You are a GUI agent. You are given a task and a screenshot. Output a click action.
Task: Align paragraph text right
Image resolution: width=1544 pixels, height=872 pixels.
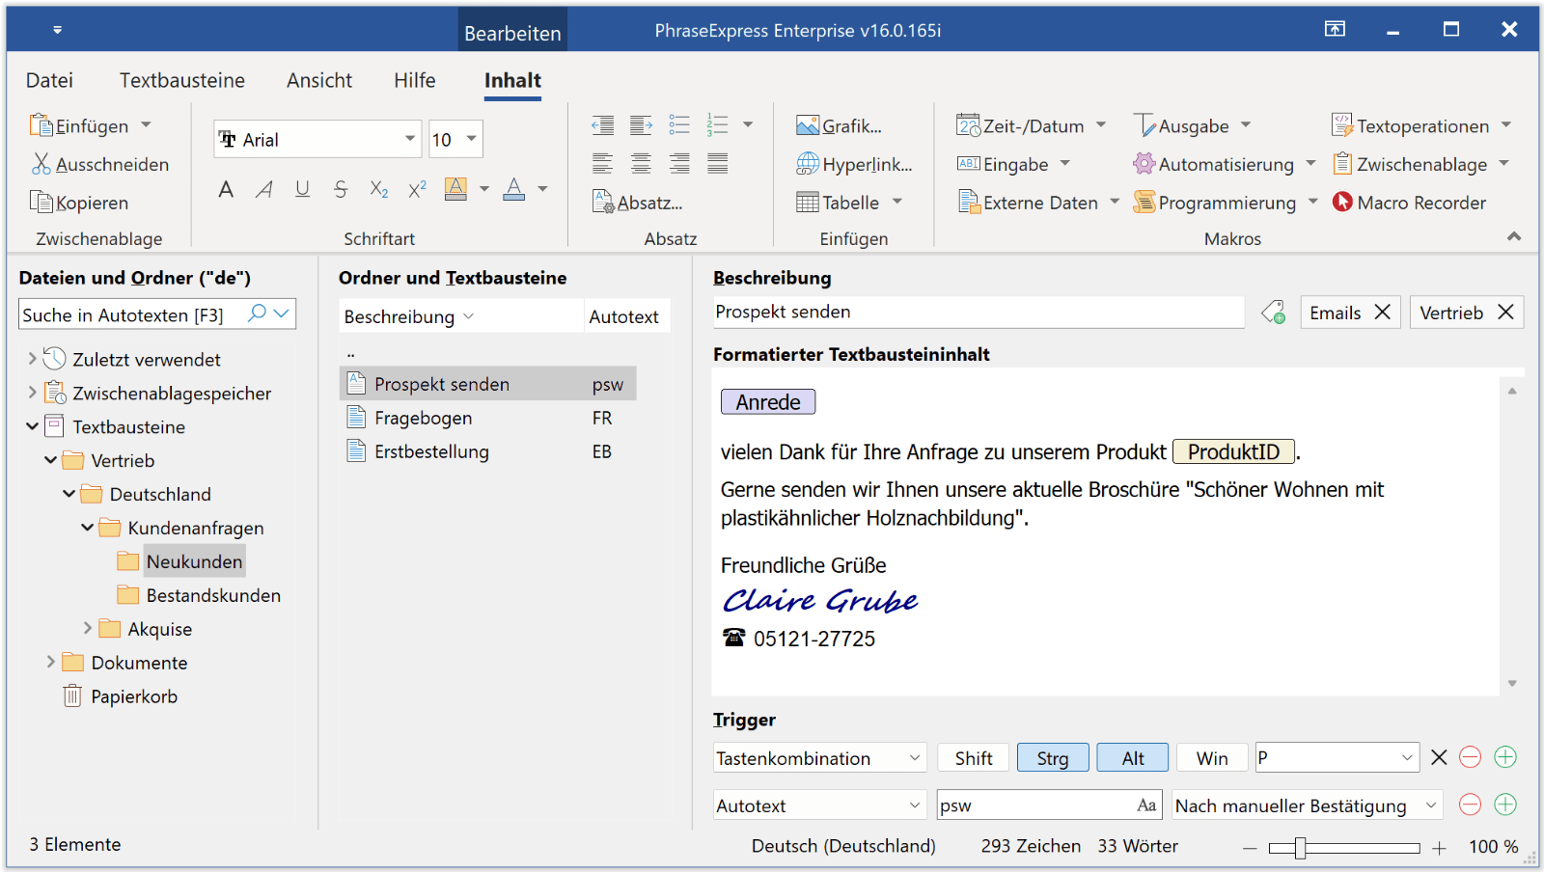(679, 163)
